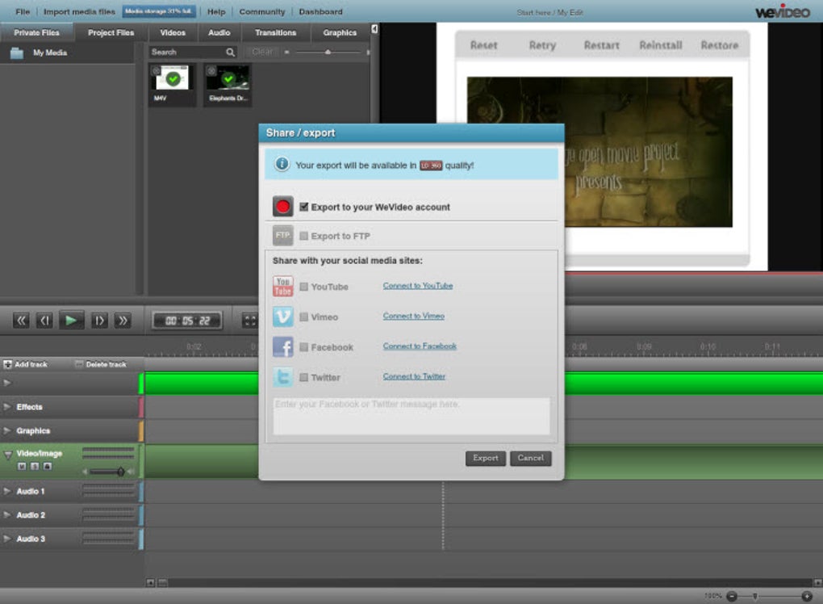Open the Dashboard menu item

[x=320, y=11]
